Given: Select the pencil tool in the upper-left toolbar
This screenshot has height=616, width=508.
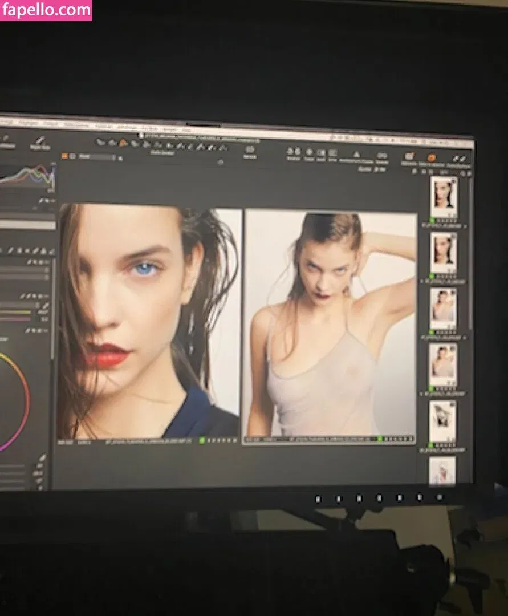Looking at the screenshot, I should [x=40, y=140].
